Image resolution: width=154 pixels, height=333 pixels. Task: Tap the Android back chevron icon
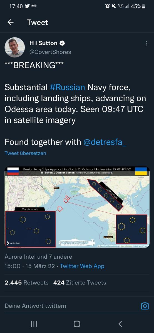click(120, 324)
